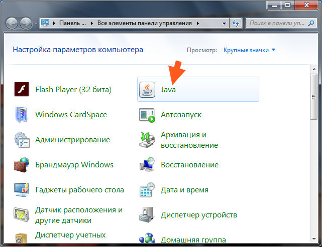Open the Автозапуск link
The width and height of the screenshot is (322, 247).
[181, 115]
